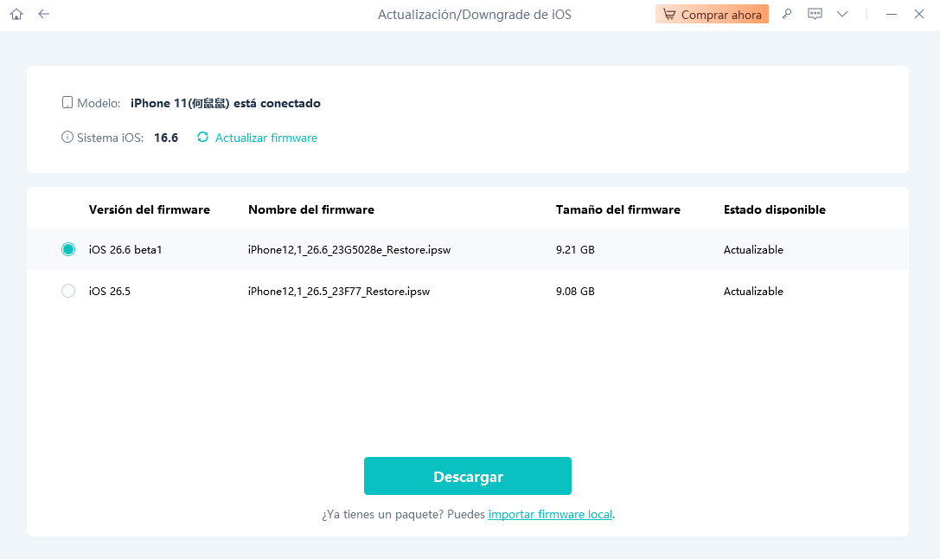Click the info icon beside Sistema iOS

(67, 138)
